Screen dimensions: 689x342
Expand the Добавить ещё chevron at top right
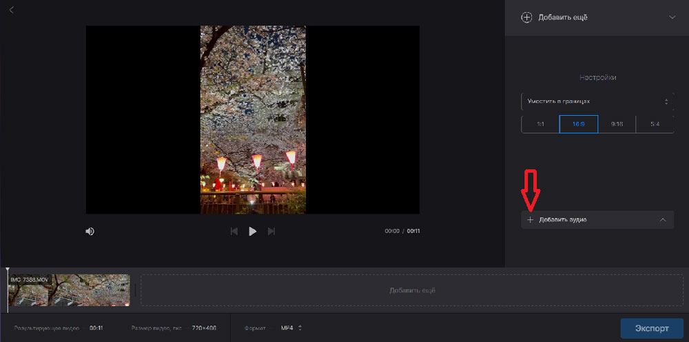[672, 17]
